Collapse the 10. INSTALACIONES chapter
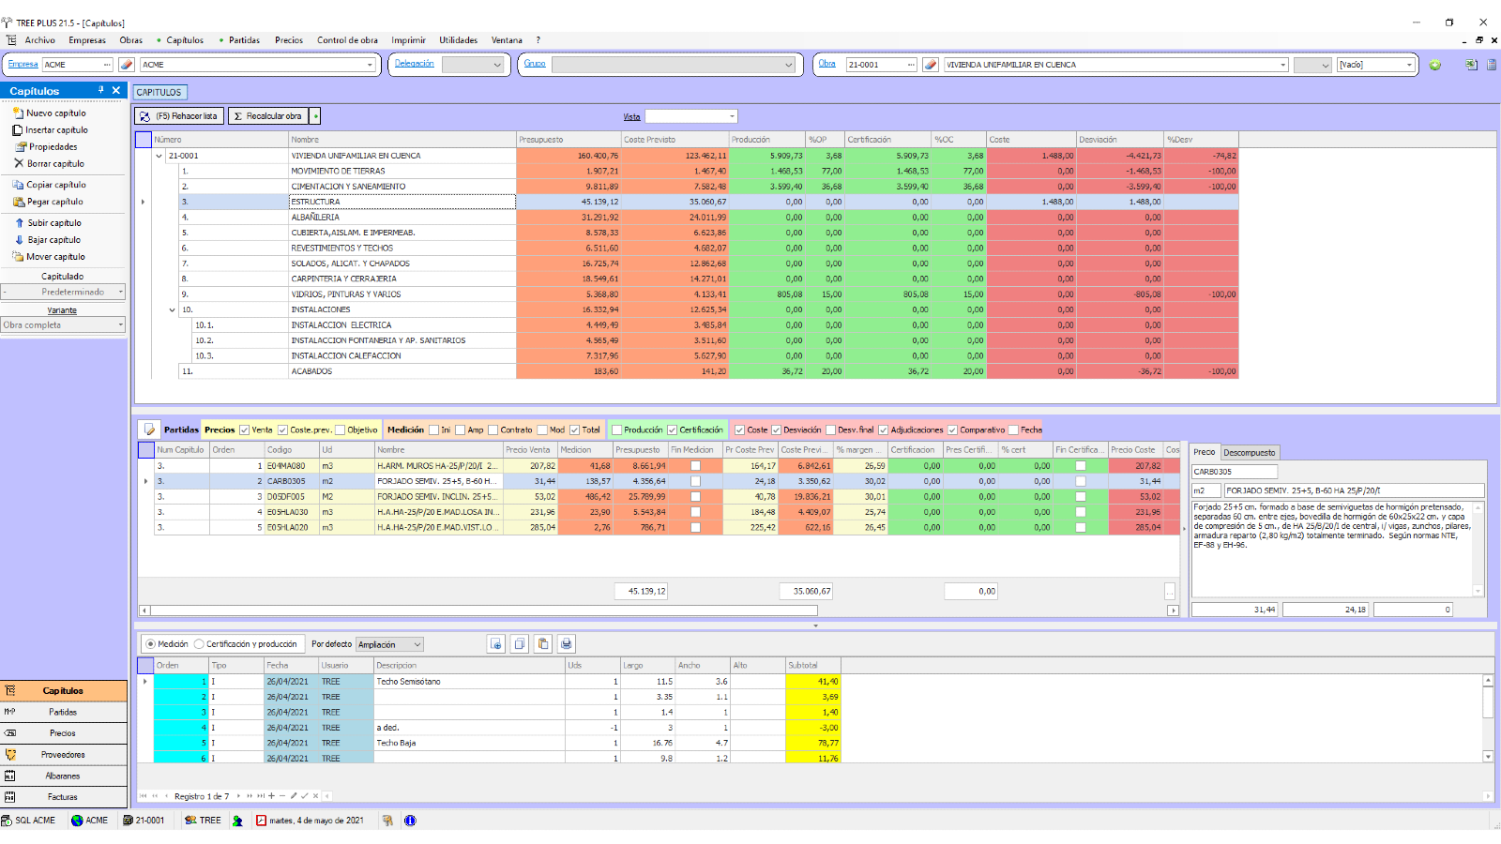 (x=173, y=309)
